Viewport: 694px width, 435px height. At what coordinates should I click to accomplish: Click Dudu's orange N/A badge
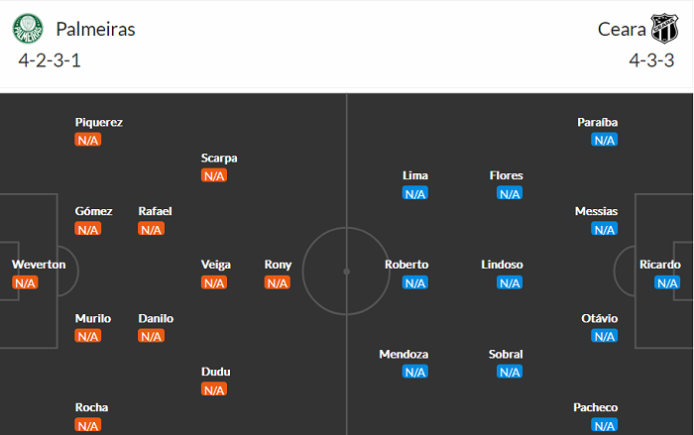point(214,389)
